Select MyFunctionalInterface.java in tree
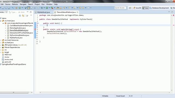Screen dimensions: 175x98 [19, 35]
